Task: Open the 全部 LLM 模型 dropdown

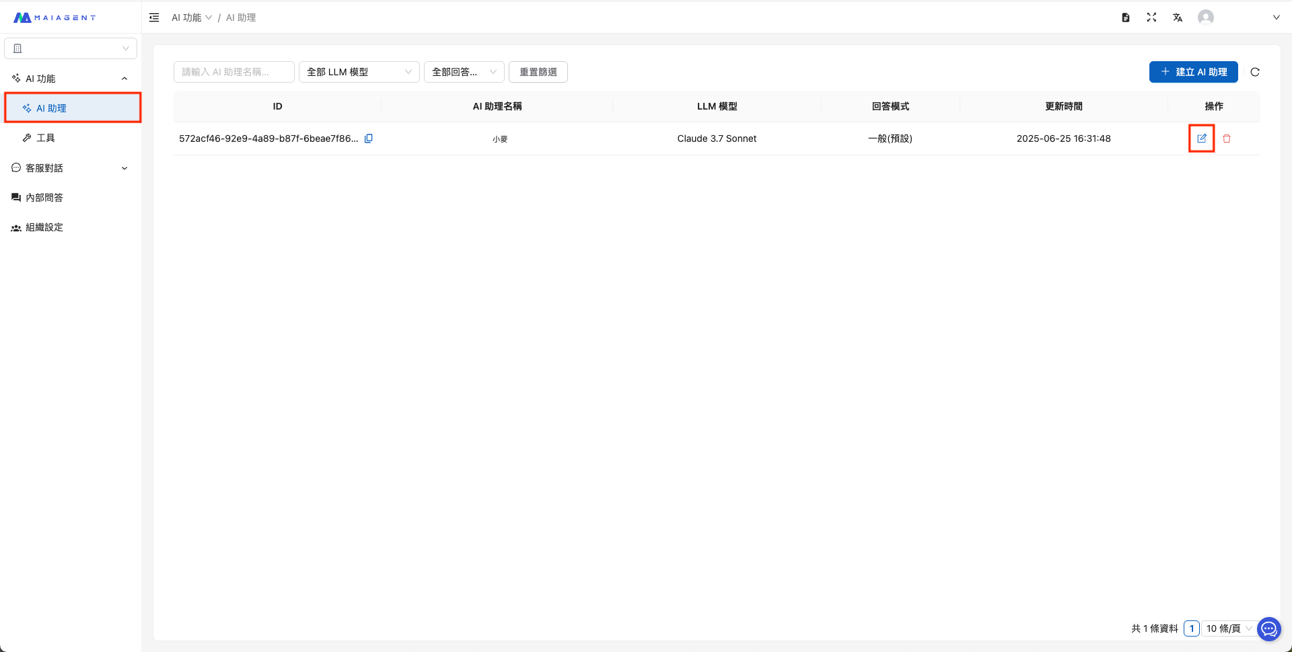Action: (359, 72)
